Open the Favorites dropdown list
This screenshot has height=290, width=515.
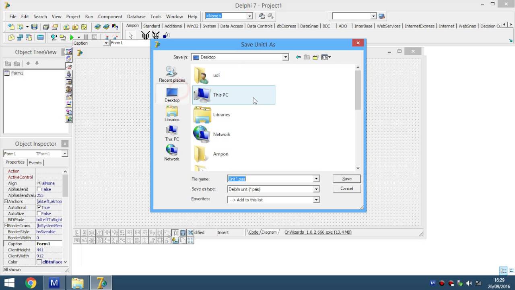pyautogui.click(x=316, y=200)
